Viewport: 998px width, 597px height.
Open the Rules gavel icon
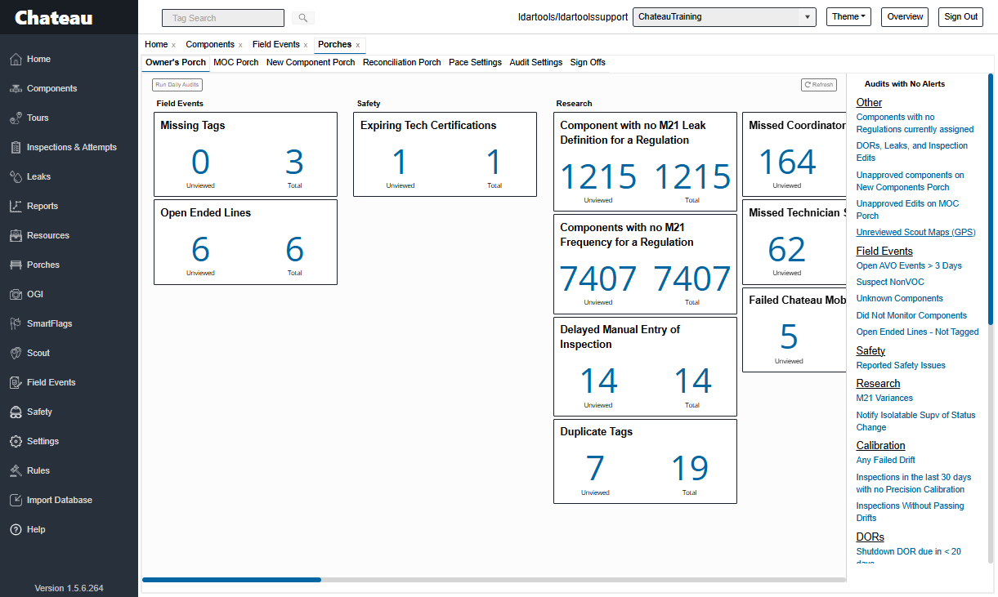click(x=16, y=470)
